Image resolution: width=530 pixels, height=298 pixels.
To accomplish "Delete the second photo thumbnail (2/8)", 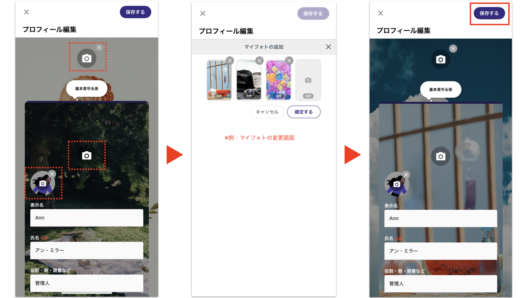I will coord(259,60).
